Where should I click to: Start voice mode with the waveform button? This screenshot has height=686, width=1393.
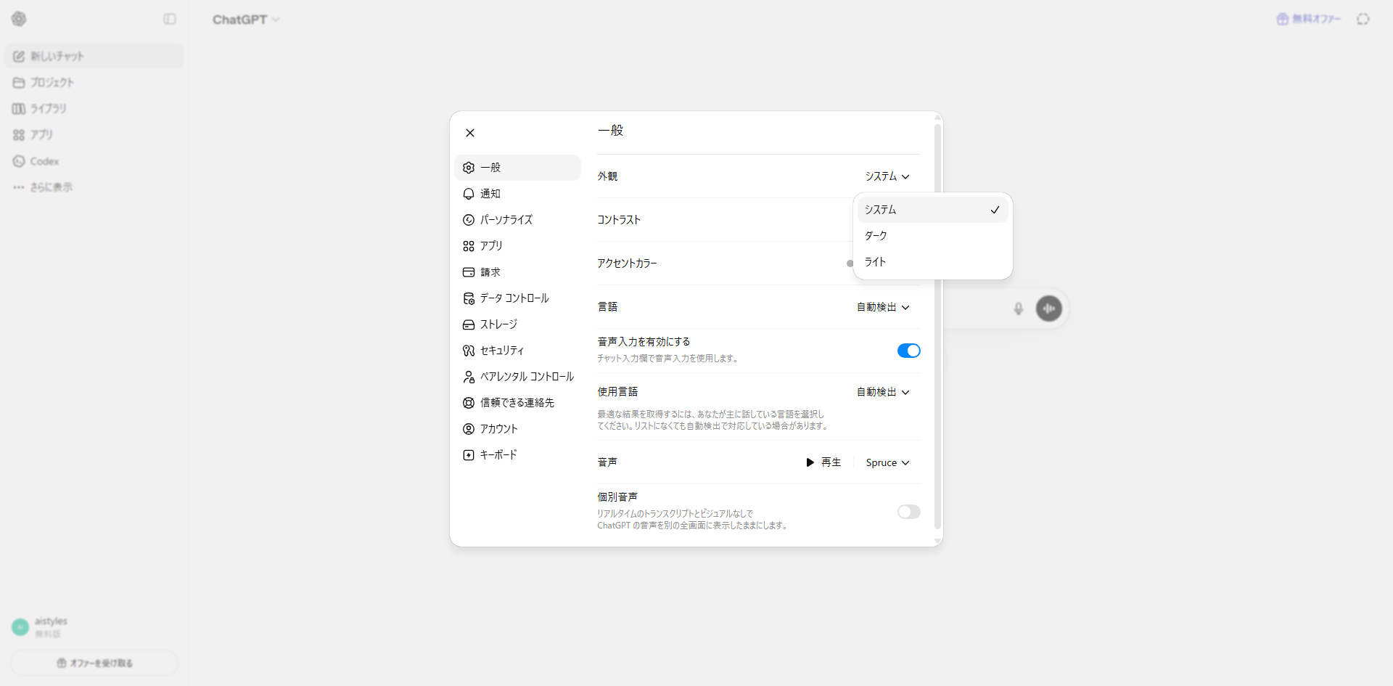coord(1049,309)
